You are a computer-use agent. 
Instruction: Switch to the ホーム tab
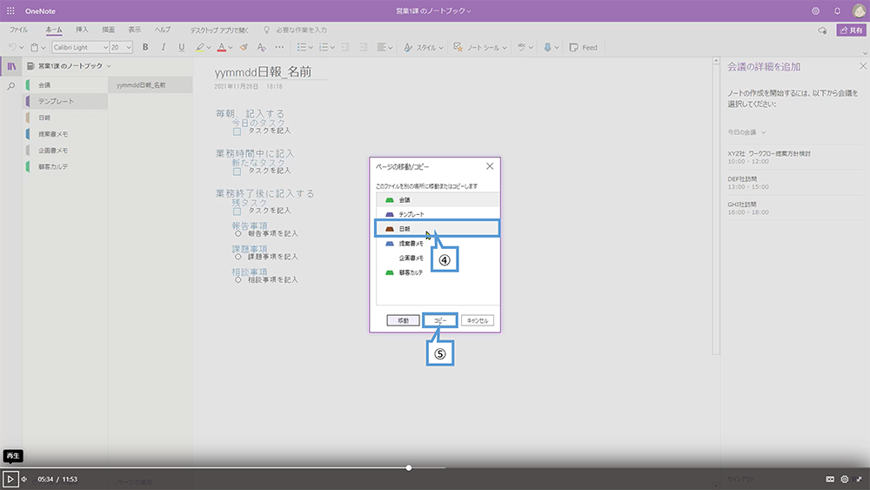tap(54, 30)
